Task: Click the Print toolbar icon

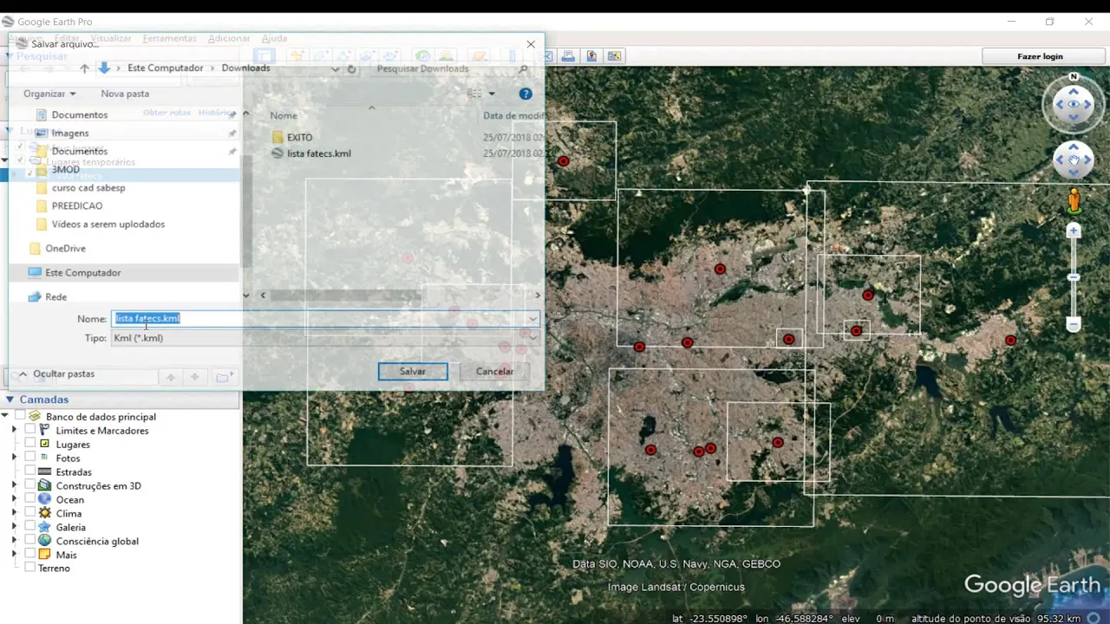Action: click(568, 56)
